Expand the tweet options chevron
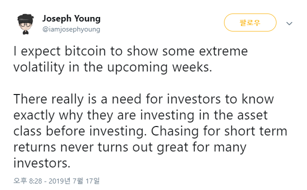 (x=289, y=23)
